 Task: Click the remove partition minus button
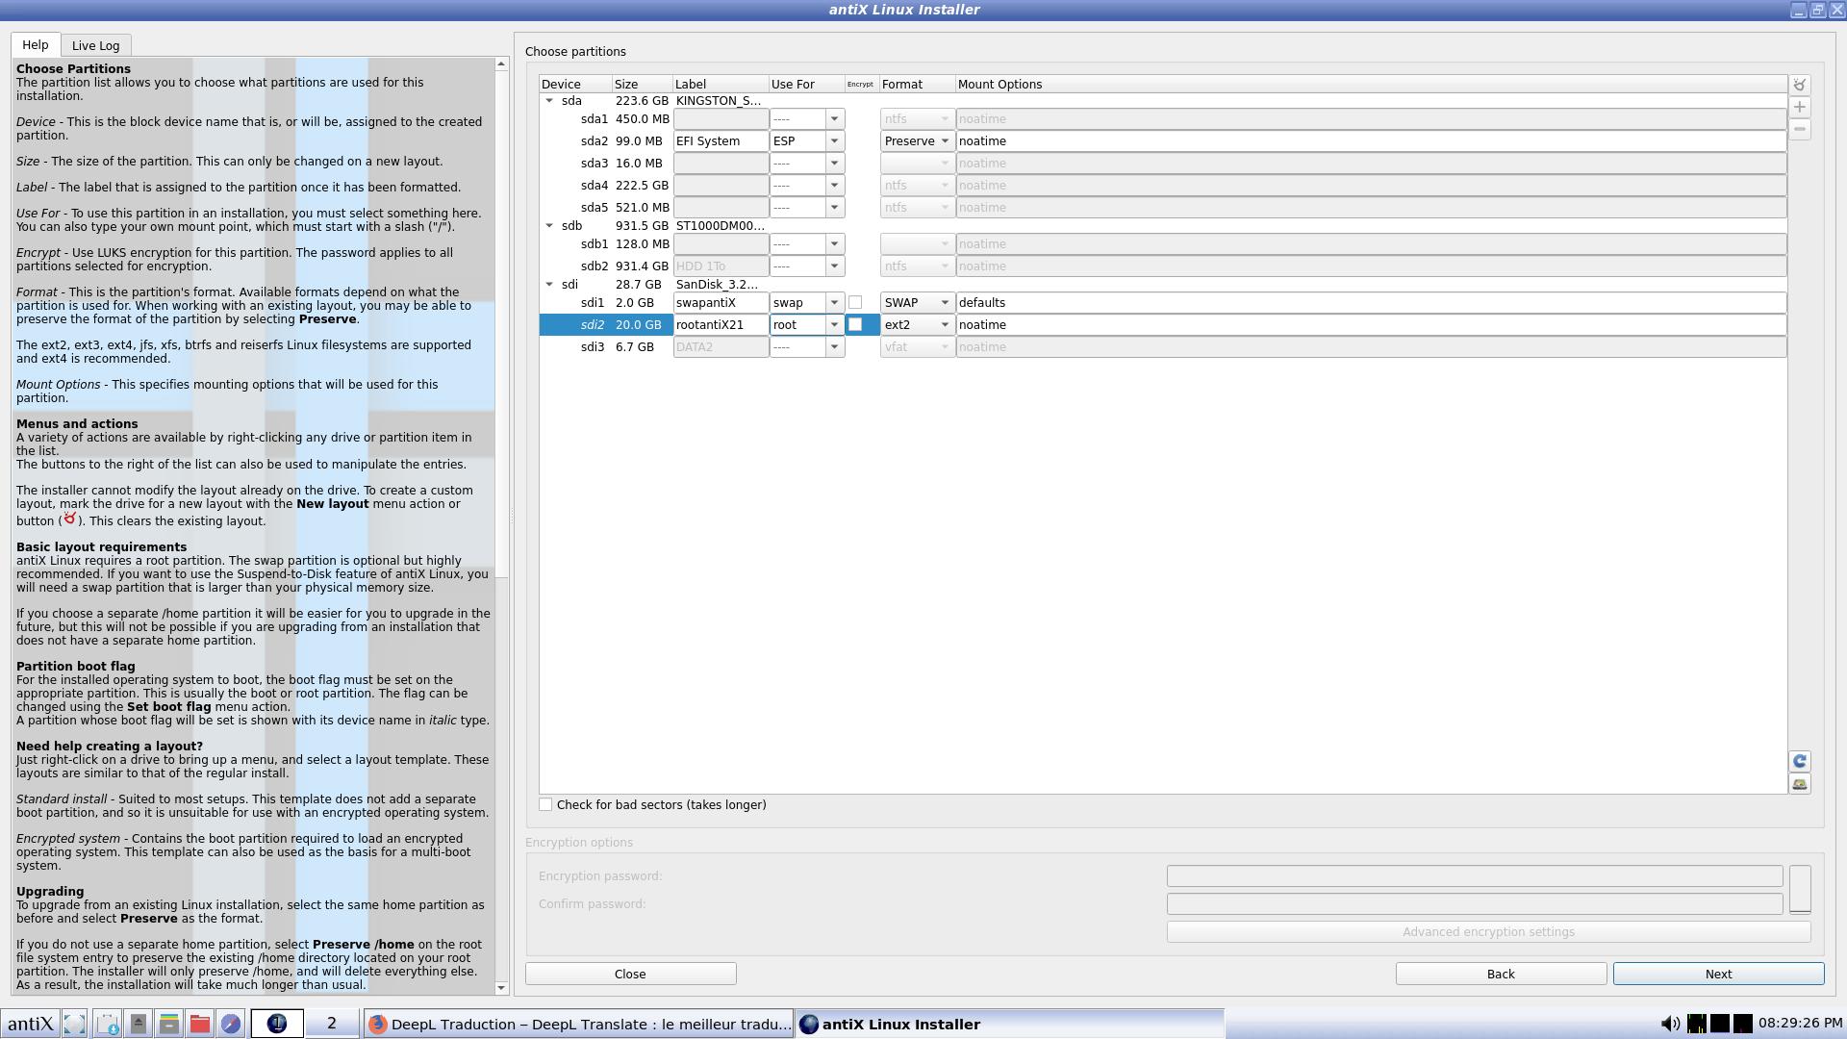pyautogui.click(x=1799, y=129)
